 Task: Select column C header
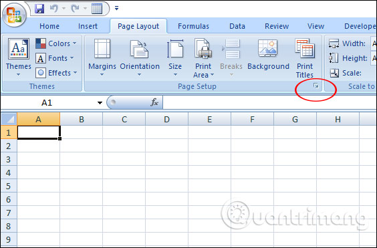click(x=124, y=119)
